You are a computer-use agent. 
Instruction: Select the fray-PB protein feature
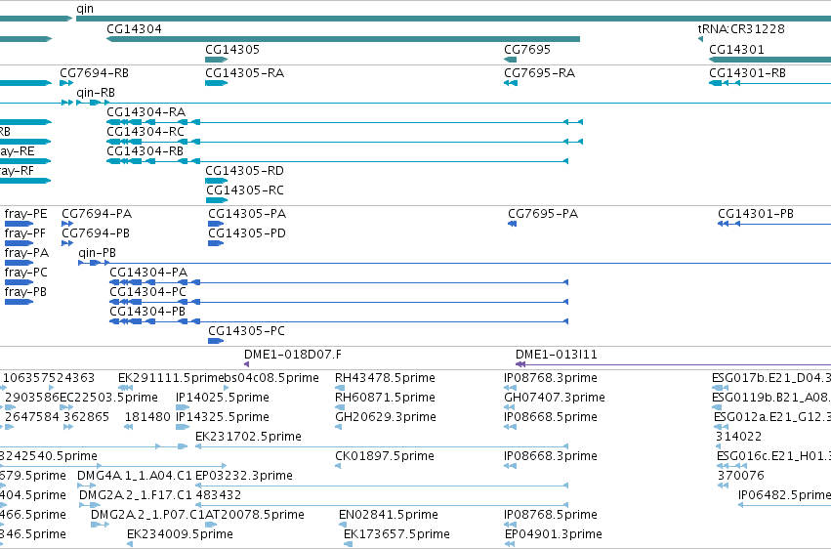point(19,302)
